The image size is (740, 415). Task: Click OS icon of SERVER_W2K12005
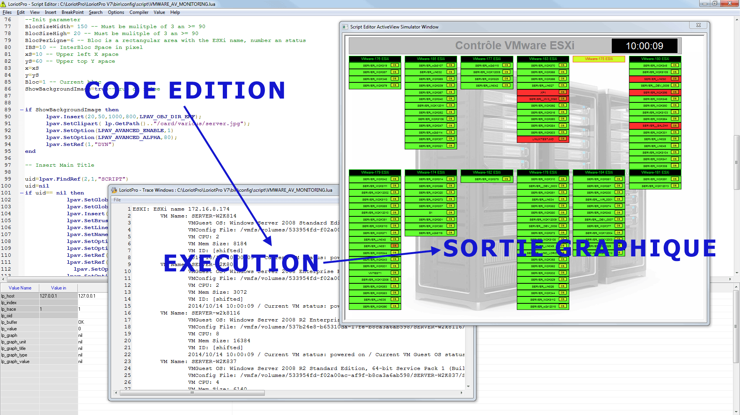point(506,72)
